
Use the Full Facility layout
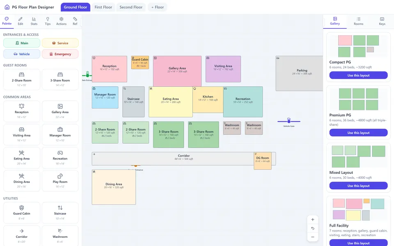[358, 243]
